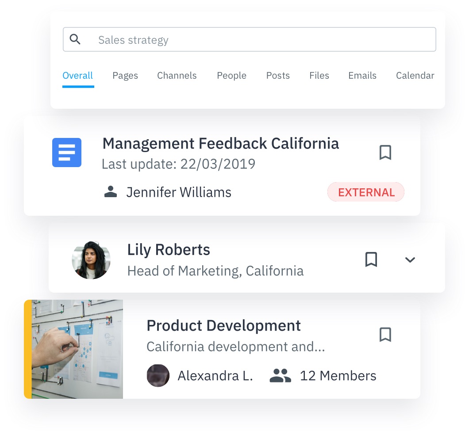
Task: Open the Calendar tab
Action: tap(415, 76)
